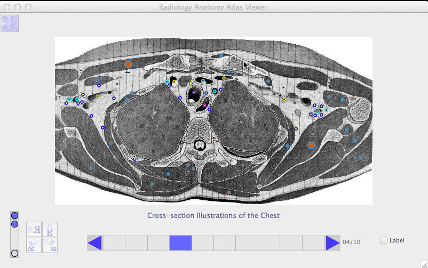The height and width of the screenshot is (268, 428).
Task: Click the spinal canal ring in the vertebra
Action: (200, 144)
